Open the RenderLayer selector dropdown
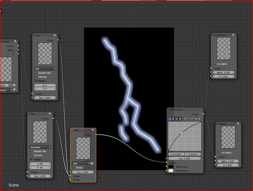 pyautogui.click(x=6, y=90)
